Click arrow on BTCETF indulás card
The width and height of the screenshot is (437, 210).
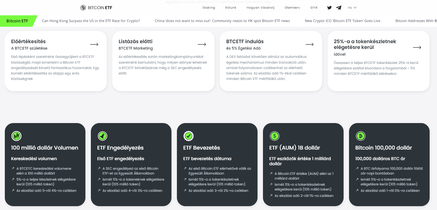click(309, 44)
